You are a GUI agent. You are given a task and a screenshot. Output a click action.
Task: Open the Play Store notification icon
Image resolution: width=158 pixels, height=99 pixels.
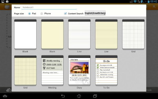pos(7,2)
